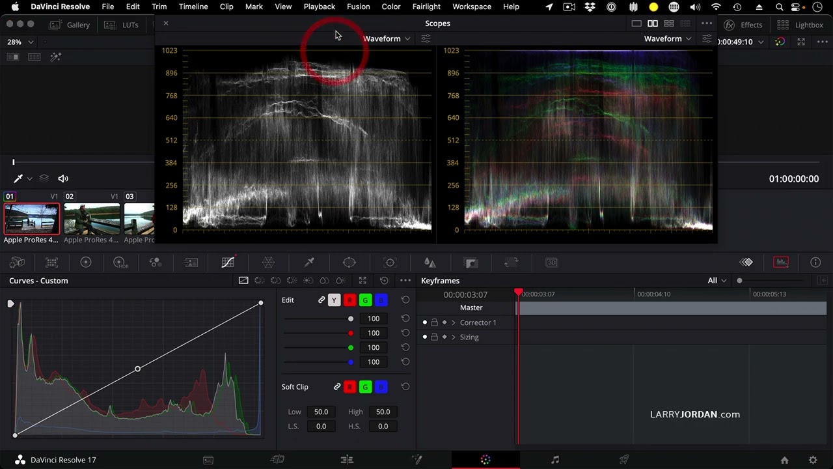Screen dimensions: 833x469
Task: Open the Blur palette
Action: click(430, 263)
